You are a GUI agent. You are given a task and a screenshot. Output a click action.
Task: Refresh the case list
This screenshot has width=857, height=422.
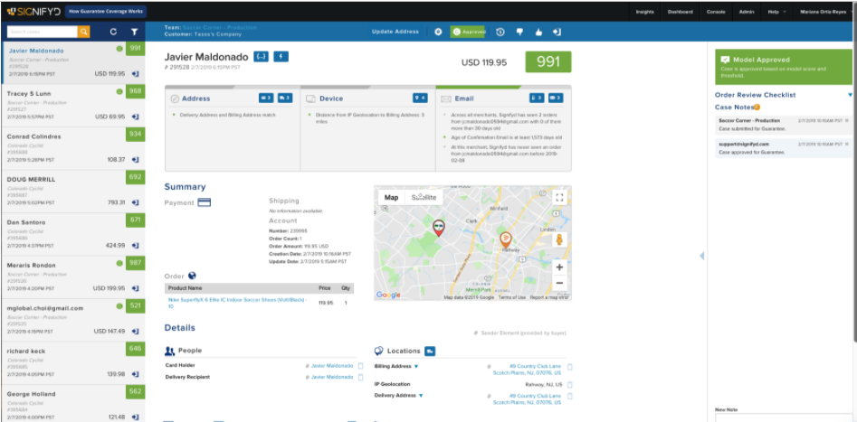(x=113, y=32)
